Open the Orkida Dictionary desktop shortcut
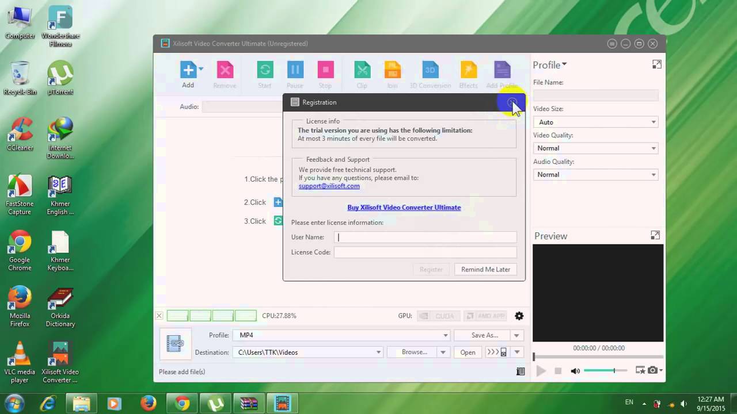Screen dimensions: 737x414 click(60, 307)
